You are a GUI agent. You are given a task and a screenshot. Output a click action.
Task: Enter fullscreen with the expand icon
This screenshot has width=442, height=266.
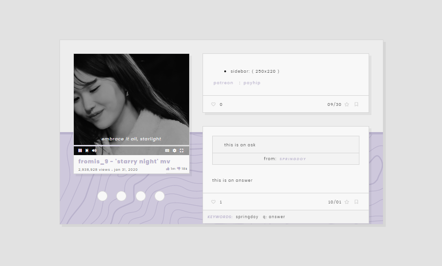click(181, 150)
